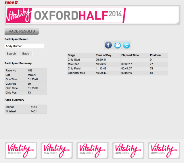Select position value 81
Image resolution: width=184 pixels, height=163 pixels.
click(152, 73)
